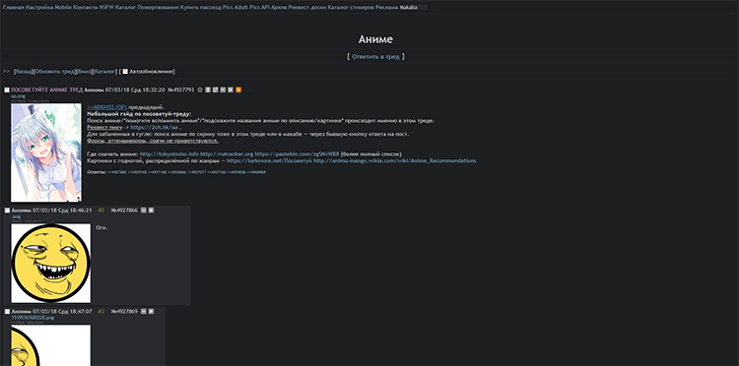The image size is (739, 366).
Task: Click the Ответить в тред link
Action: pos(375,56)
